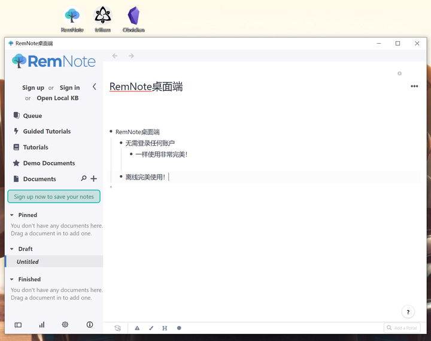The height and width of the screenshot is (341, 431).
Task: Click the Open Local KB link
Action: pyautogui.click(x=57, y=98)
